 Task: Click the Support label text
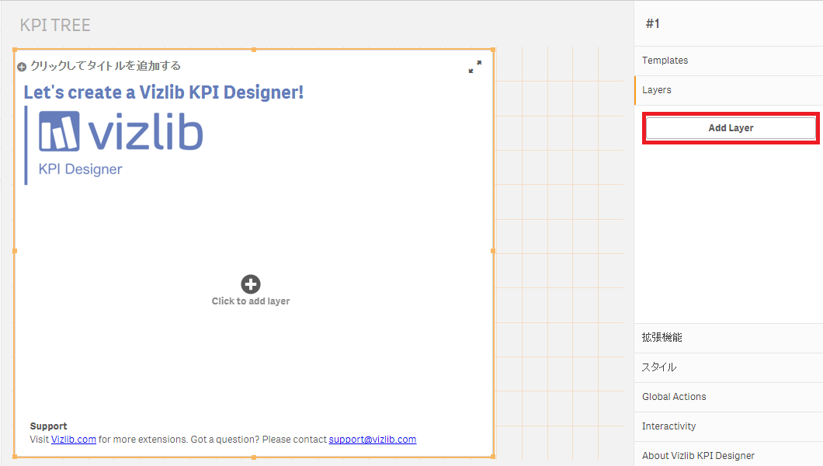click(48, 426)
